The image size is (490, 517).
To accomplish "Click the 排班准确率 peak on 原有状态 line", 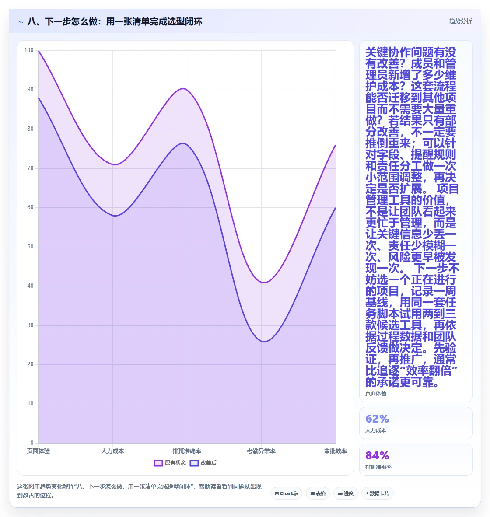I will point(184,89).
